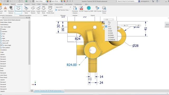Expand Half Section View dropdown arrow
Viewport: 169px width, 95px height.
coord(70,10)
